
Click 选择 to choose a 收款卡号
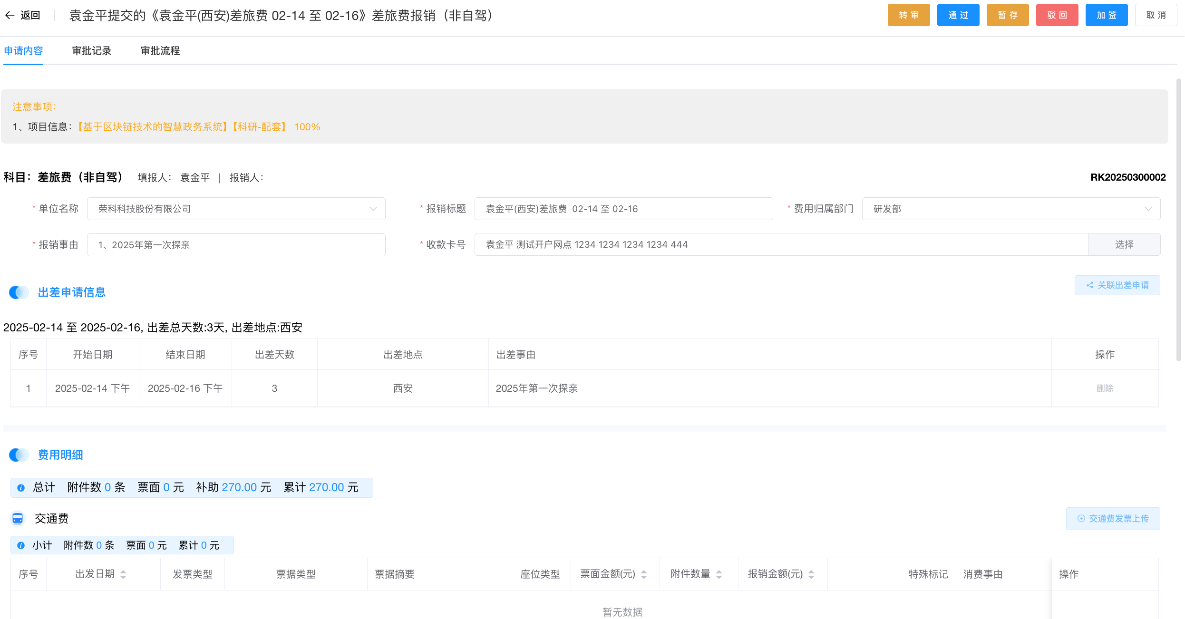pos(1124,244)
